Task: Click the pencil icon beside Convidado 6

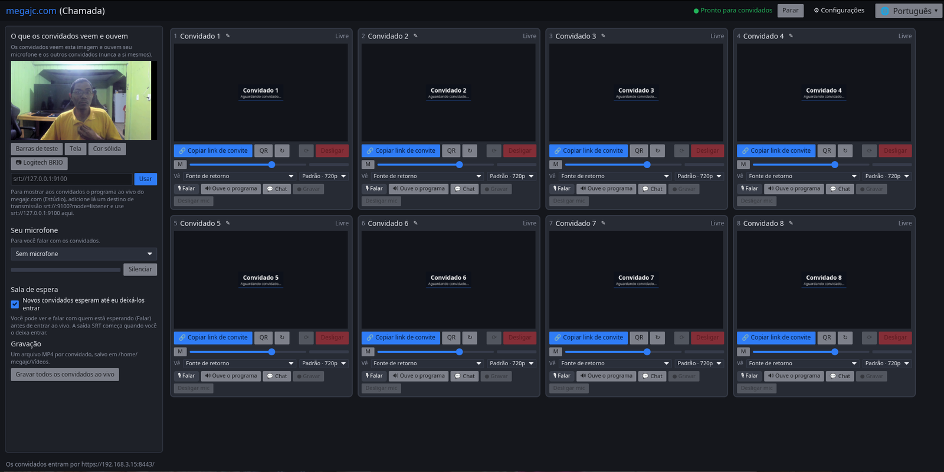Action: coord(415,223)
